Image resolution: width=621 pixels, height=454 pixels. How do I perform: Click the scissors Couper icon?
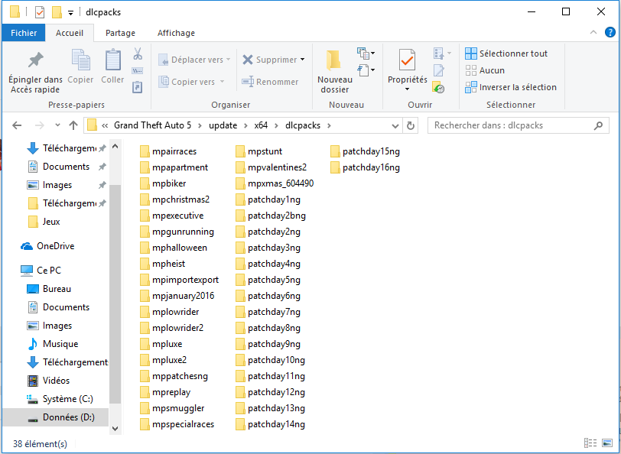pyautogui.click(x=138, y=54)
